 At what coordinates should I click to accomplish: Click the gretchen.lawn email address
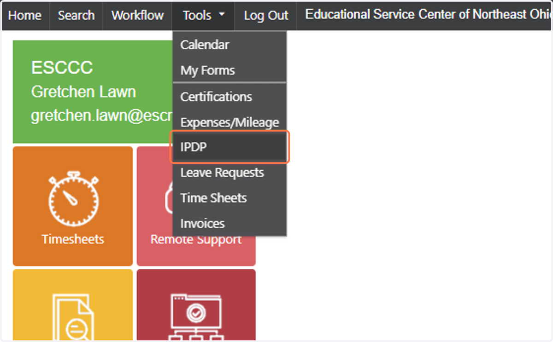pos(101,116)
